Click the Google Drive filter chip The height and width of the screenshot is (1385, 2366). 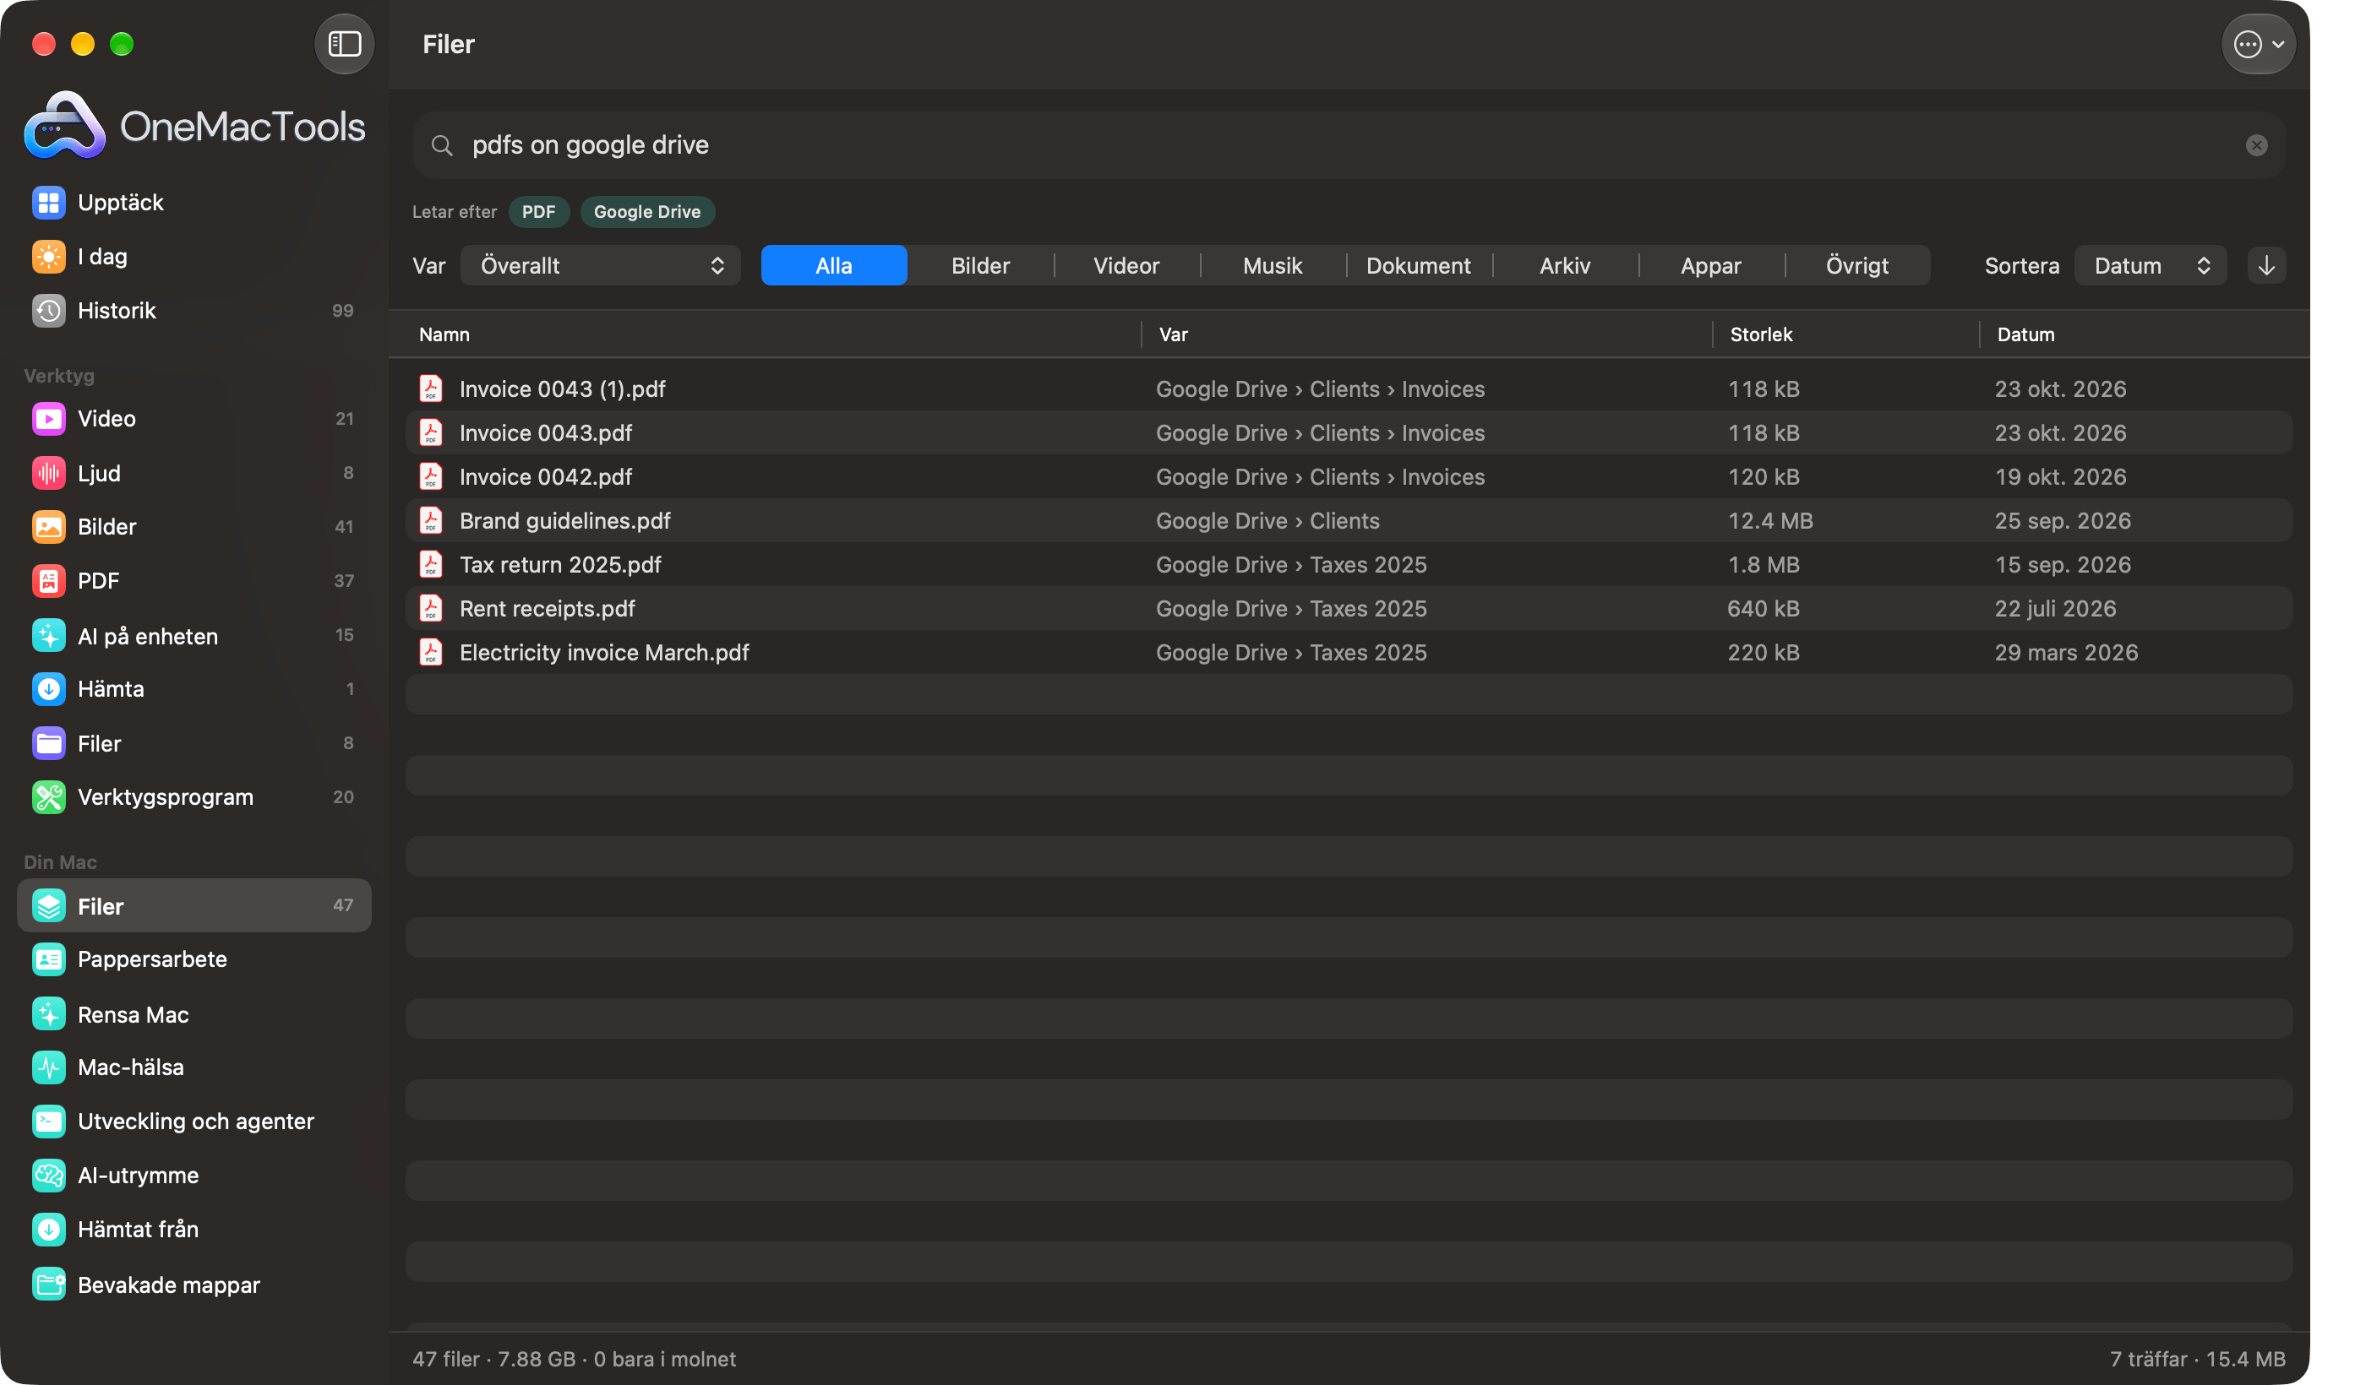tap(647, 212)
